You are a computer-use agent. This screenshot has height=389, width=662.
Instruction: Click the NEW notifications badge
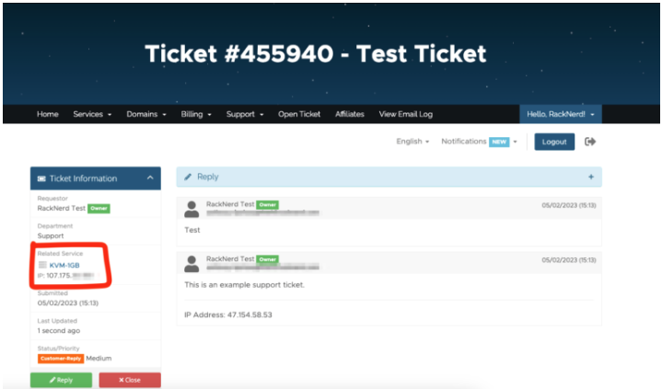coord(499,142)
